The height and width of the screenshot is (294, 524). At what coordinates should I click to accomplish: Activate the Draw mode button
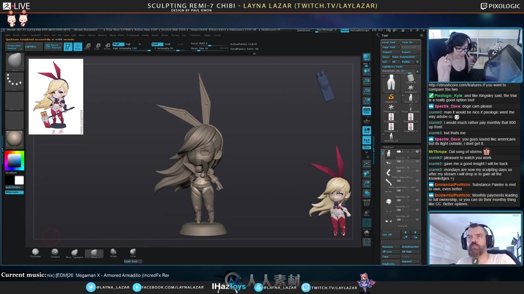(77, 47)
